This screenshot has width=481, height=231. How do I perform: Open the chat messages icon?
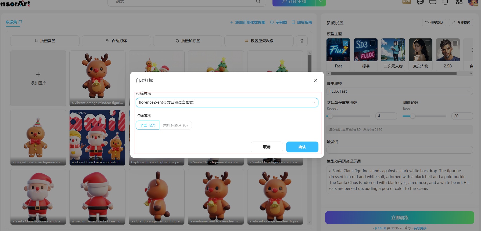coord(420,2)
